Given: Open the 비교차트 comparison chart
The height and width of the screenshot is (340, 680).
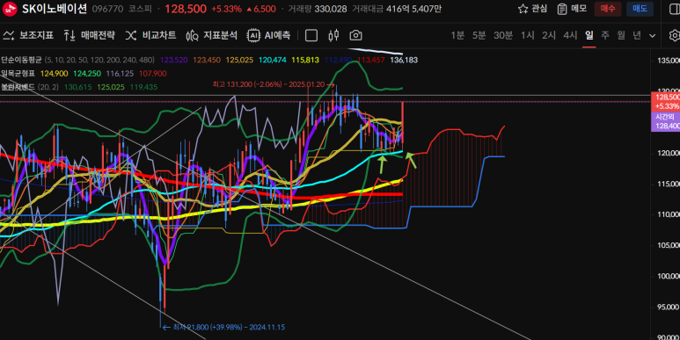Looking at the screenshot, I should (150, 35).
